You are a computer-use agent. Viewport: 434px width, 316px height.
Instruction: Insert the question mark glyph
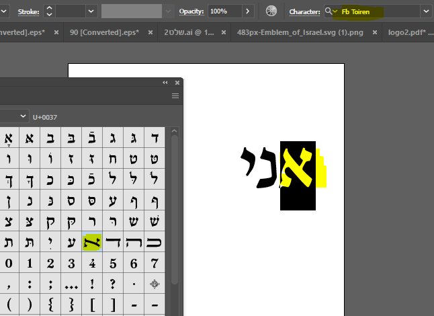pyautogui.click(x=113, y=284)
